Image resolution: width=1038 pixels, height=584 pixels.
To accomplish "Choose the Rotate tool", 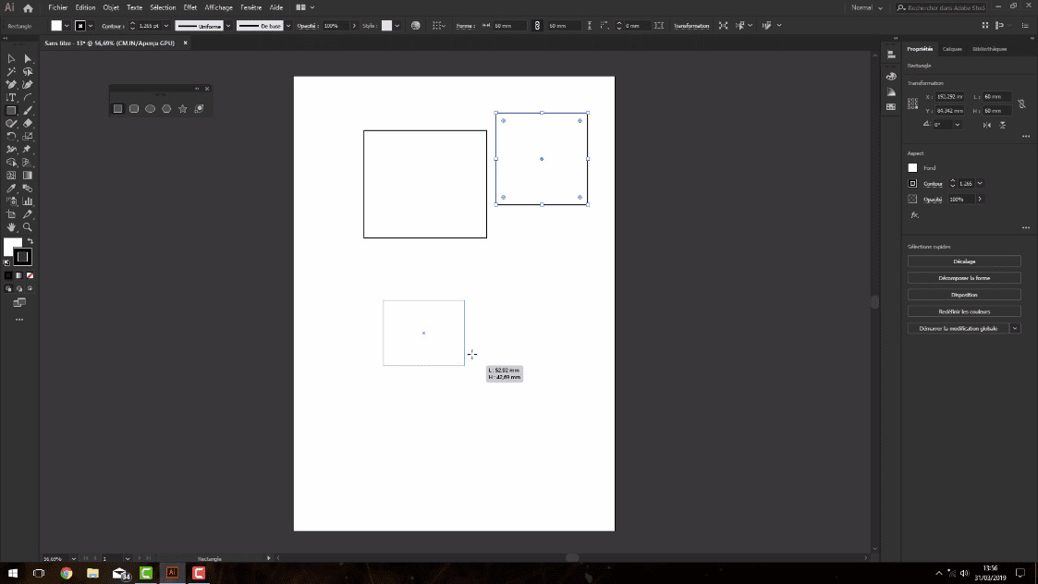I will click(11, 136).
